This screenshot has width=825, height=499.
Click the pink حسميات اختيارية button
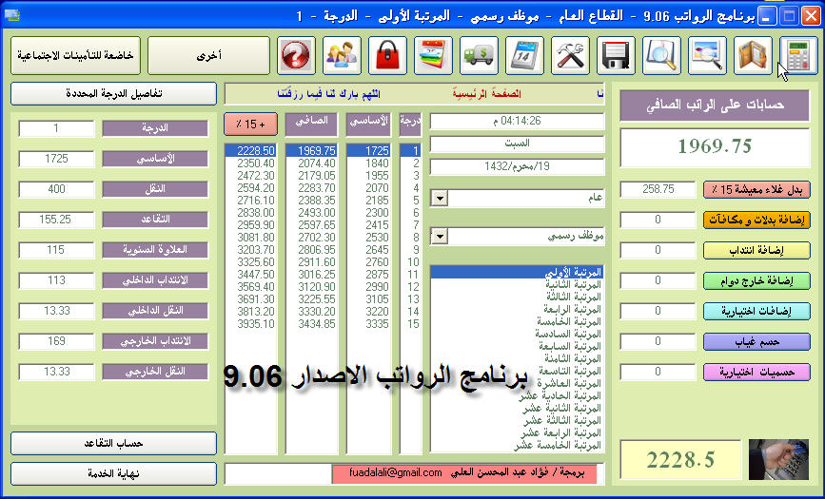756,373
